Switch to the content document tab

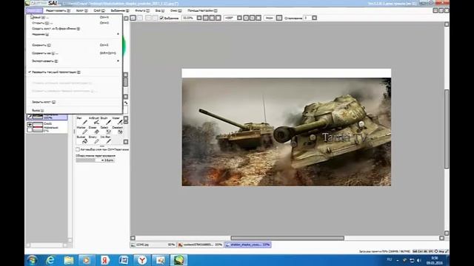(x=200, y=245)
